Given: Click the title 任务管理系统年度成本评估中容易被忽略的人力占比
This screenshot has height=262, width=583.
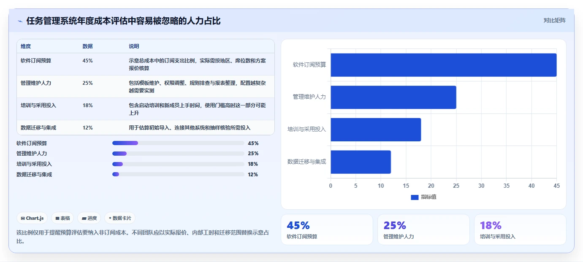Looking at the screenshot, I should (123, 21).
